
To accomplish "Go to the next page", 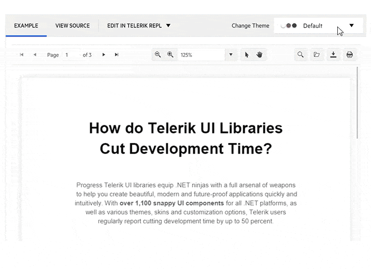I will (x=104, y=55).
